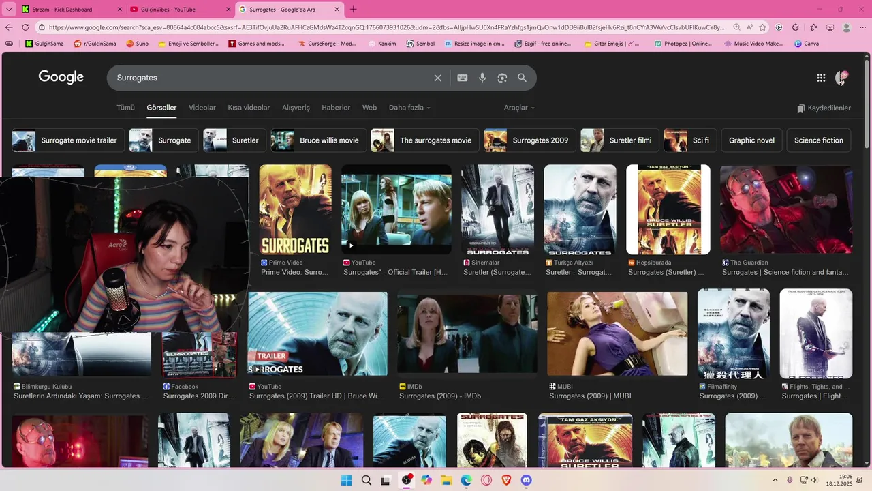Clear the Surrogates search query
Viewport: 872px width, 491px height.
[x=438, y=78]
